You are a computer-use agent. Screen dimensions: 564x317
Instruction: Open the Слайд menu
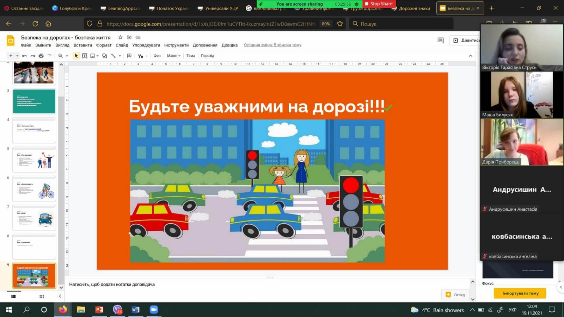[x=122, y=45]
